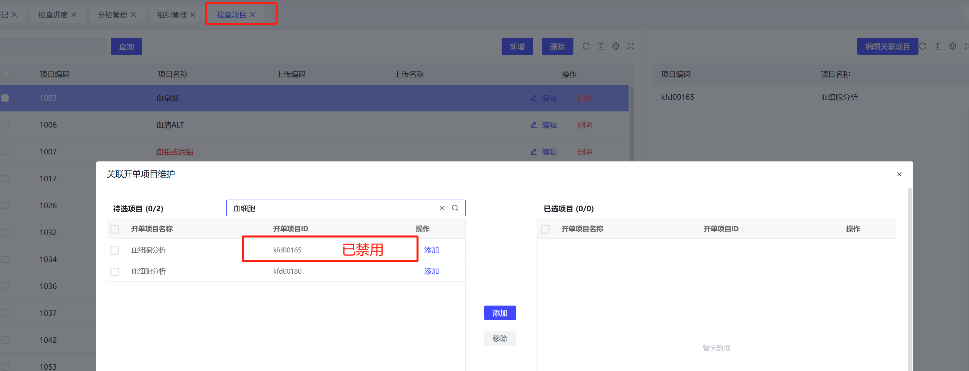This screenshot has width=969, height=371.
Task: Toggle select-all checkbox in 待选项目 header
Action: coord(115,229)
